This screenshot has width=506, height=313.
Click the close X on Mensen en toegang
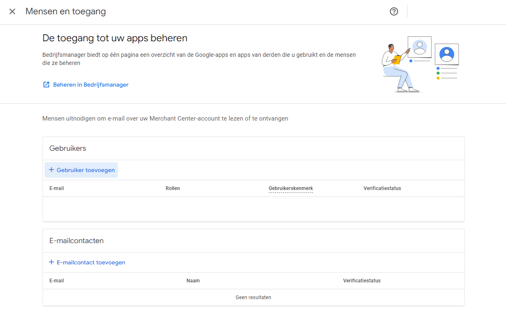(12, 11)
